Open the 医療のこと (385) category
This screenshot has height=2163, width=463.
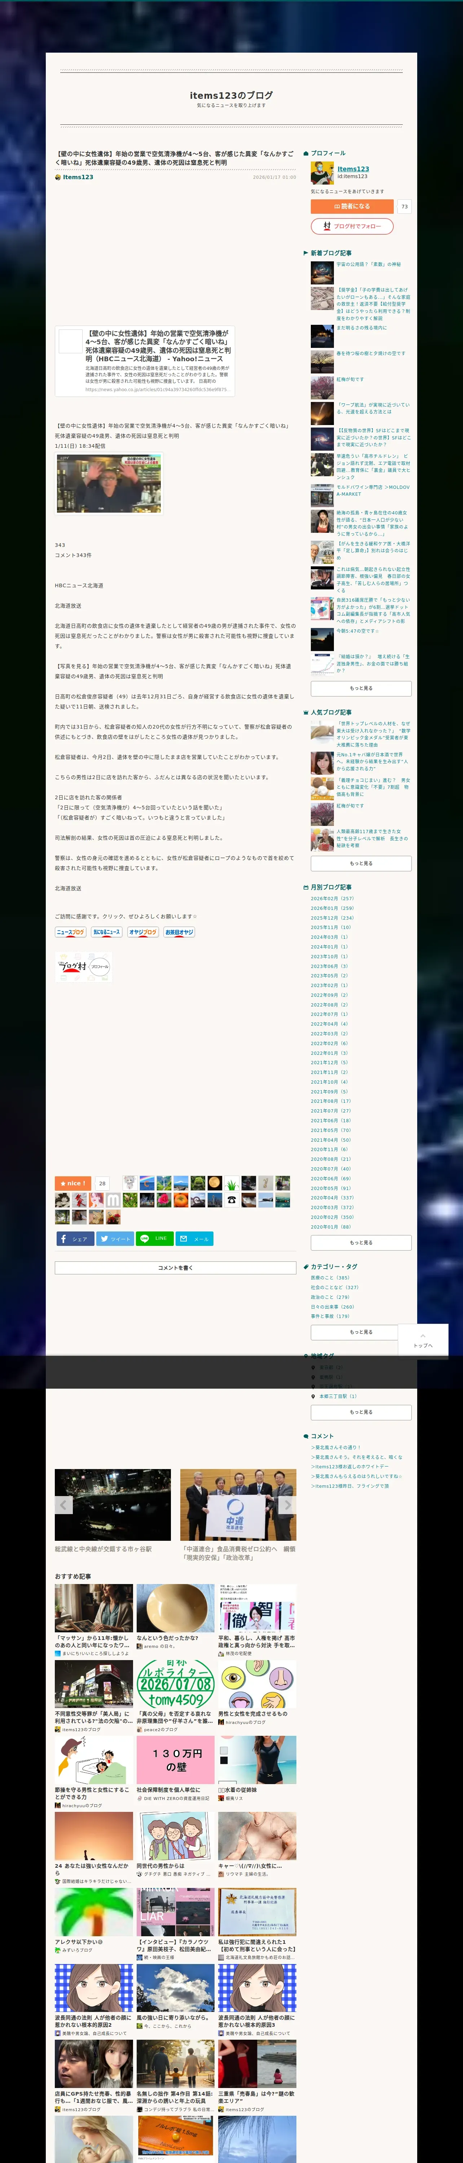[x=330, y=1277]
